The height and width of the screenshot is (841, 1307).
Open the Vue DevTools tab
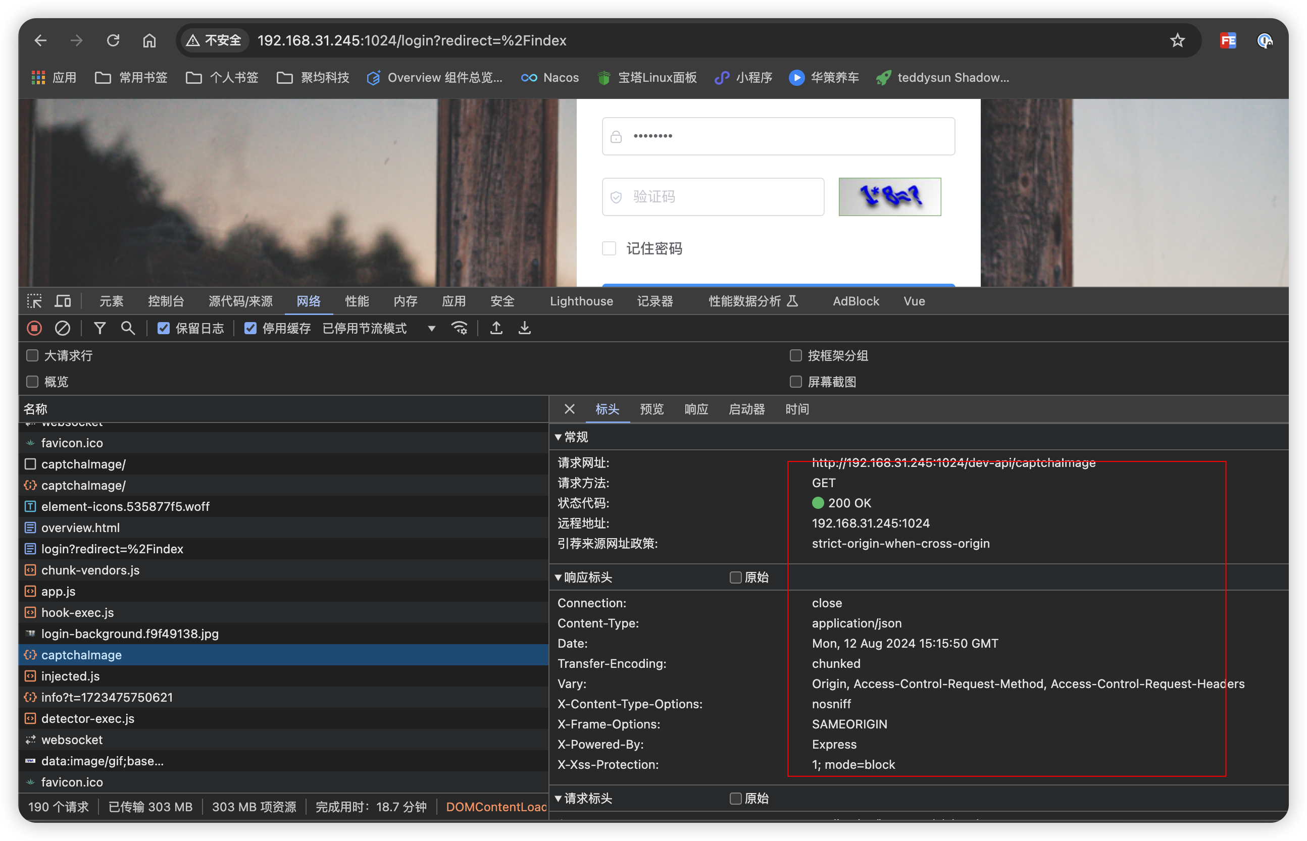point(914,301)
